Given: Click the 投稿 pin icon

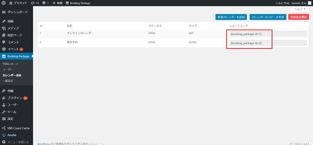Looking at the screenshot, I should pos(3,21).
